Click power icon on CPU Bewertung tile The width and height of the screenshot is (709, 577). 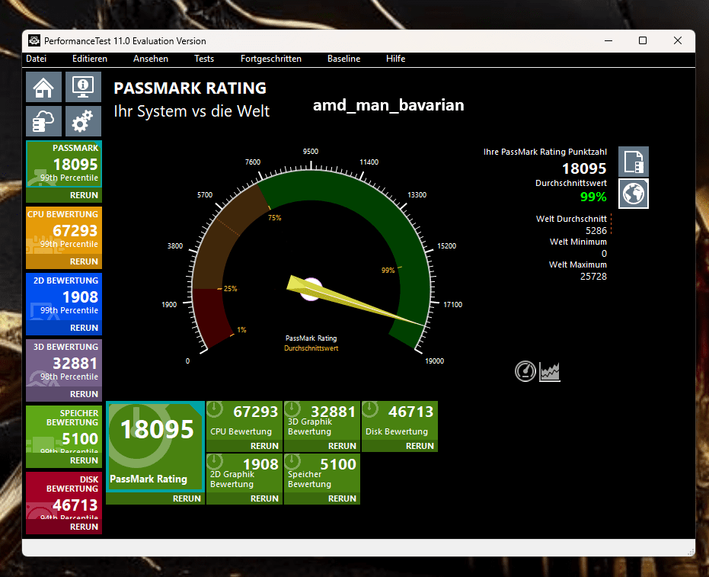(x=215, y=409)
